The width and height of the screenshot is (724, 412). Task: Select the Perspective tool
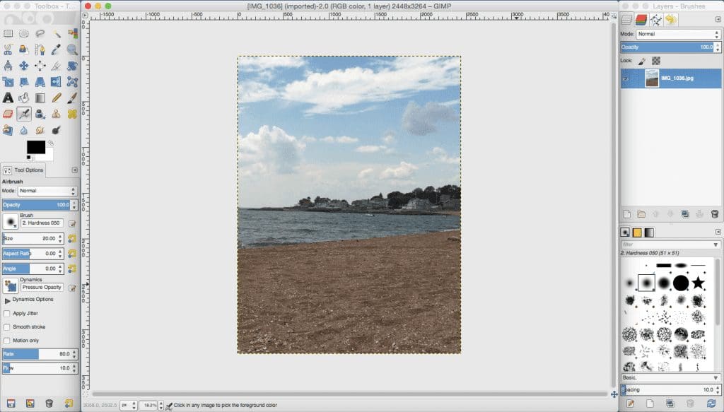coord(40,82)
